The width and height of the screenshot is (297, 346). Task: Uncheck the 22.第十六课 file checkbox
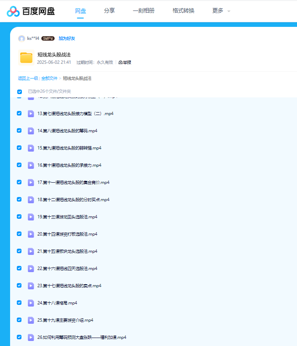(x=19, y=268)
